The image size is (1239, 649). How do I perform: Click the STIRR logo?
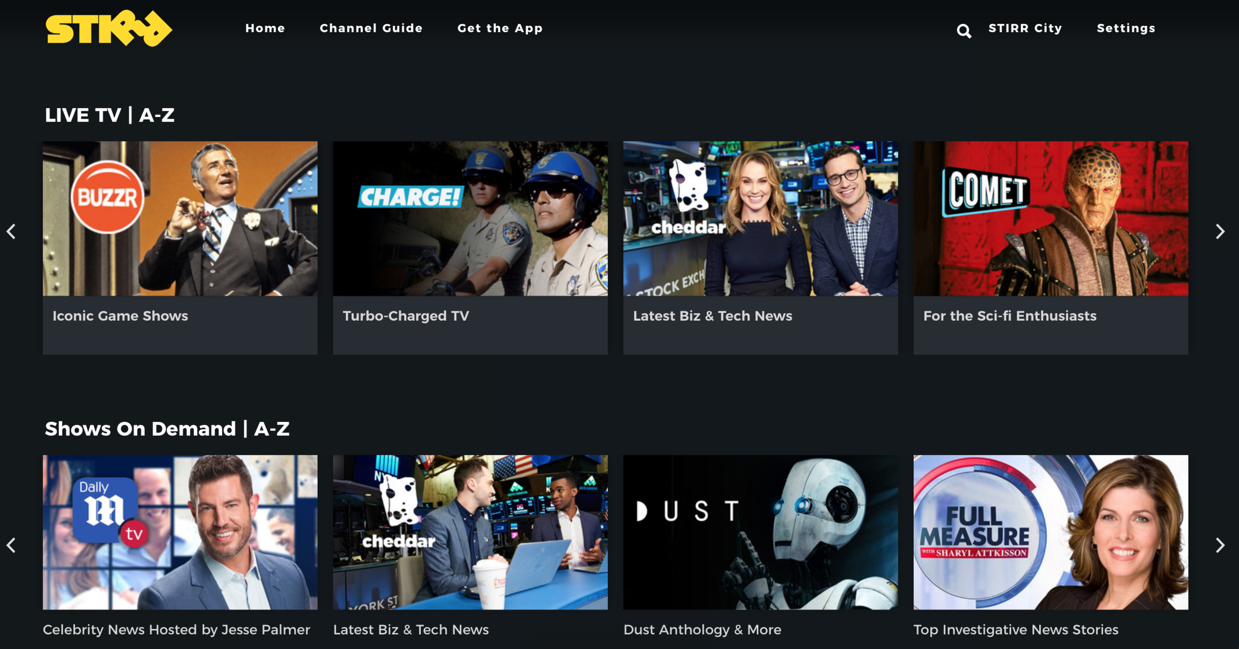pyautogui.click(x=109, y=28)
